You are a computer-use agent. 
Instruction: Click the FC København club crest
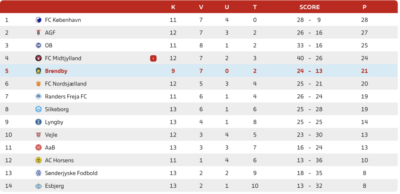[38, 20]
